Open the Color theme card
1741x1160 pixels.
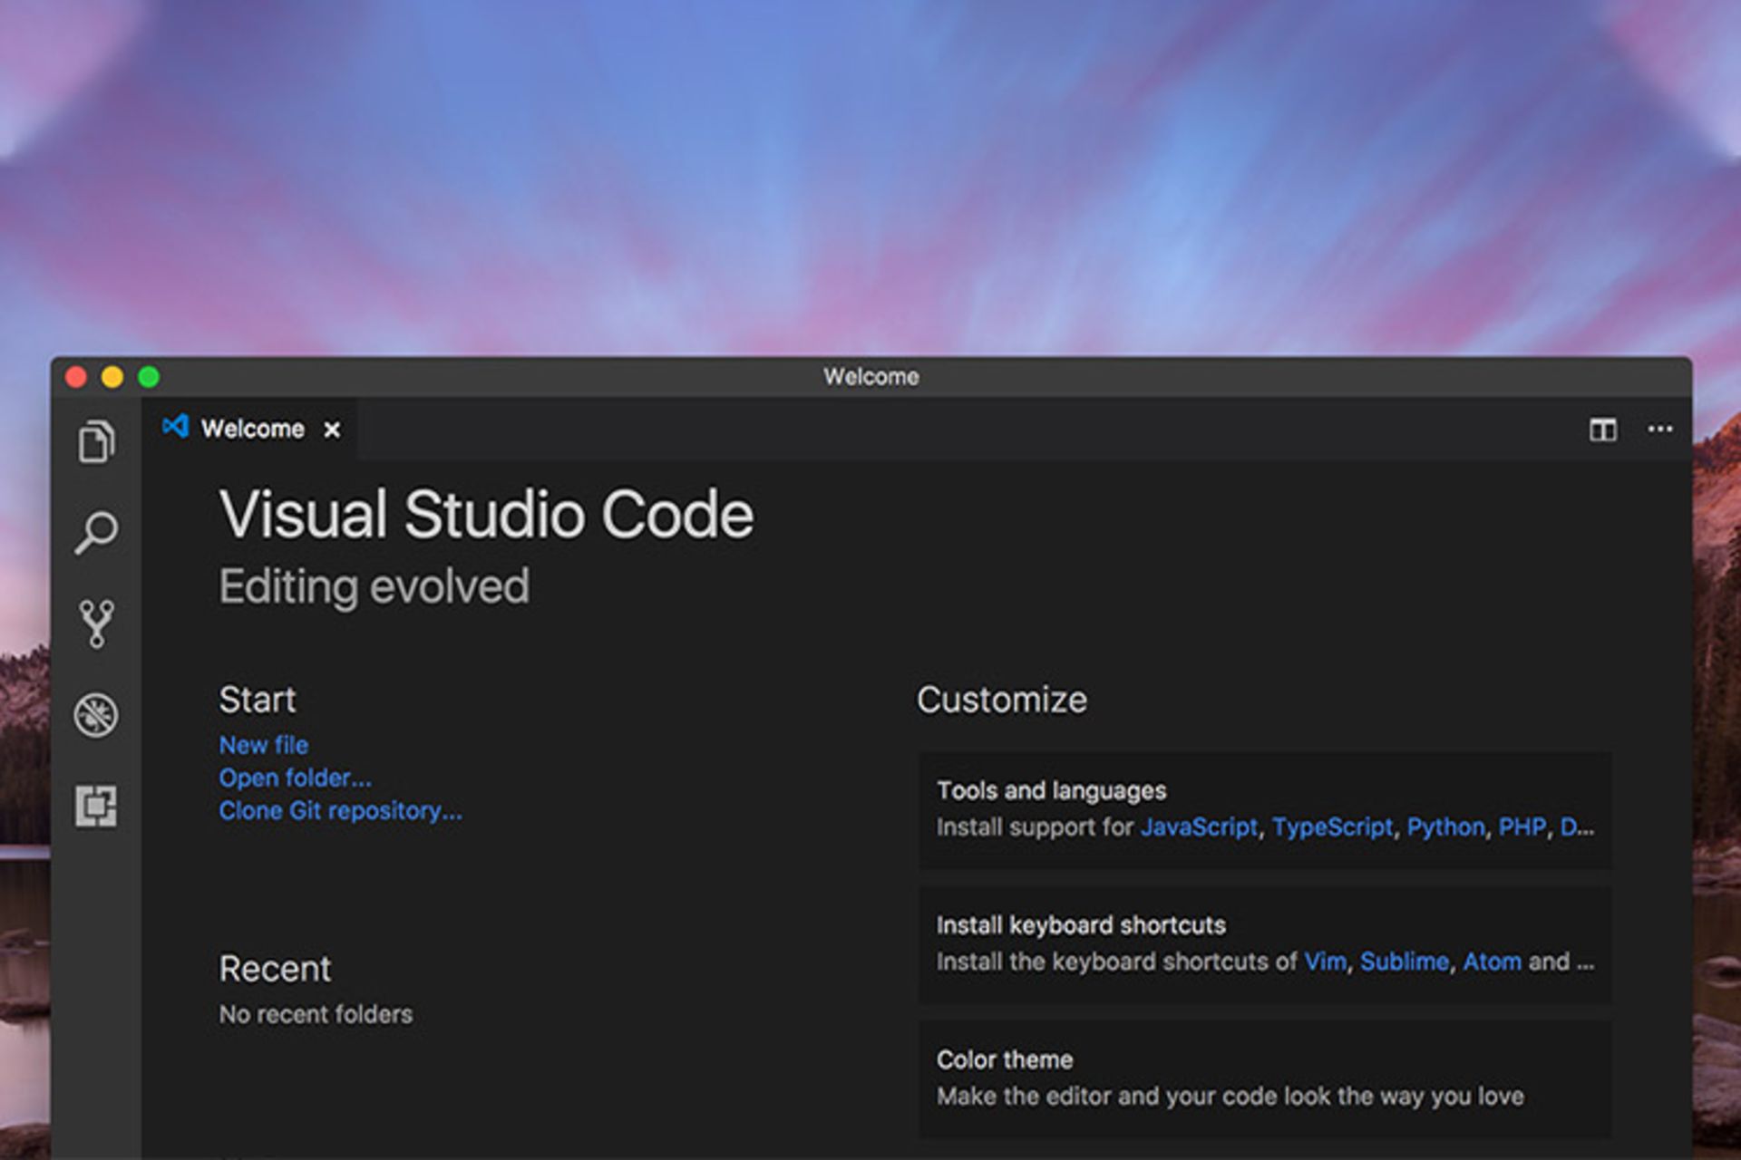coord(1266,1078)
